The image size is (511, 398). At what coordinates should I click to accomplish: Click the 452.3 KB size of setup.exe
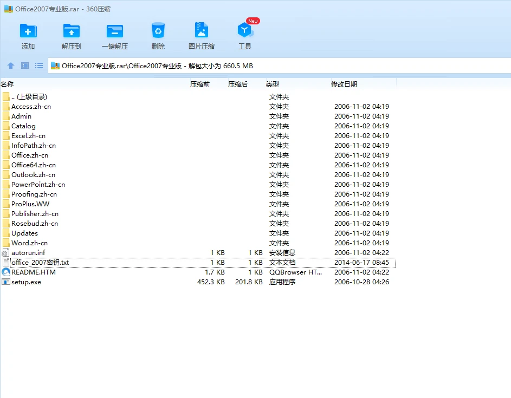point(211,282)
